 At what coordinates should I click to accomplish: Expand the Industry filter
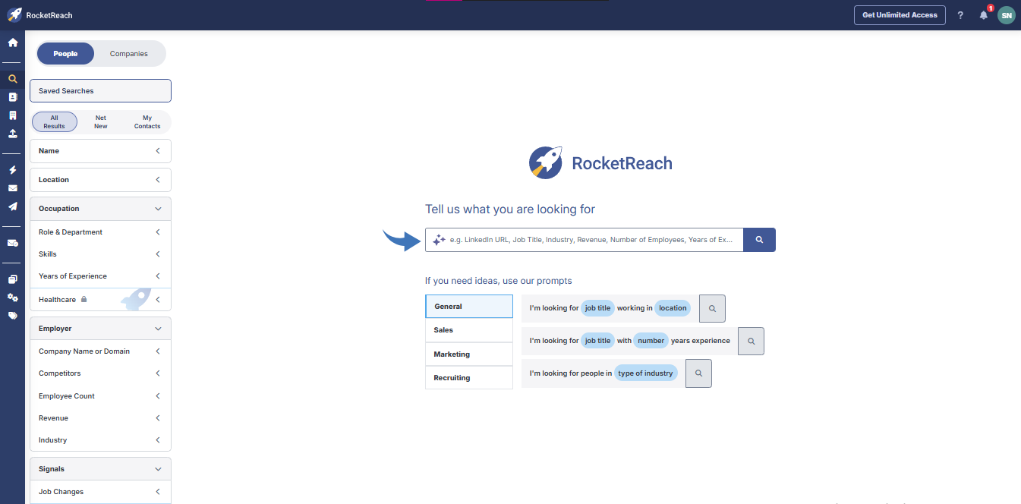tap(100, 440)
